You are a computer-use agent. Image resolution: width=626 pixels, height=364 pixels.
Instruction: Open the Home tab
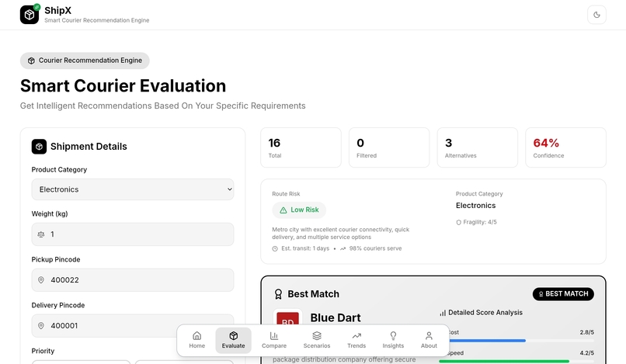coord(196,340)
